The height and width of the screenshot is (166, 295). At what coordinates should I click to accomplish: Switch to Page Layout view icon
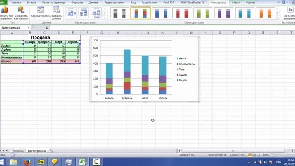pos(254,155)
